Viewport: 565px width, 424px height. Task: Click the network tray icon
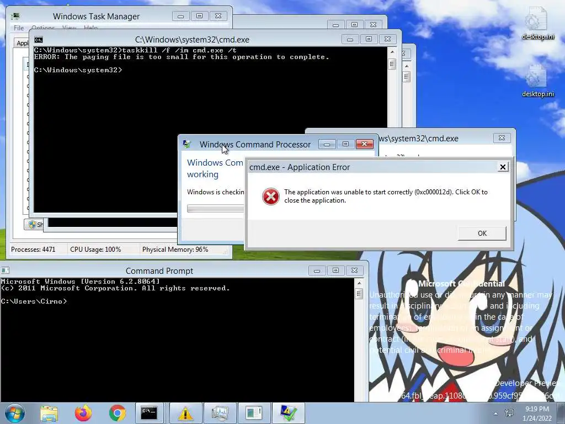pyautogui.click(x=509, y=413)
